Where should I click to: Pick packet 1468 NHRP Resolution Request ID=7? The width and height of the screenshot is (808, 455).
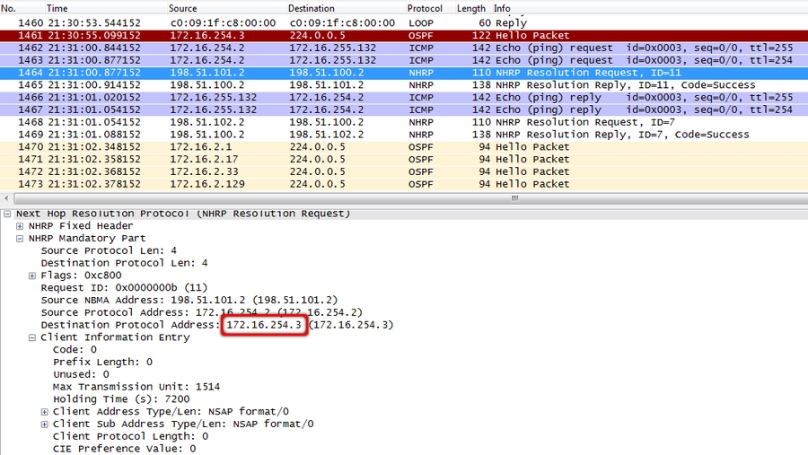[404, 122]
